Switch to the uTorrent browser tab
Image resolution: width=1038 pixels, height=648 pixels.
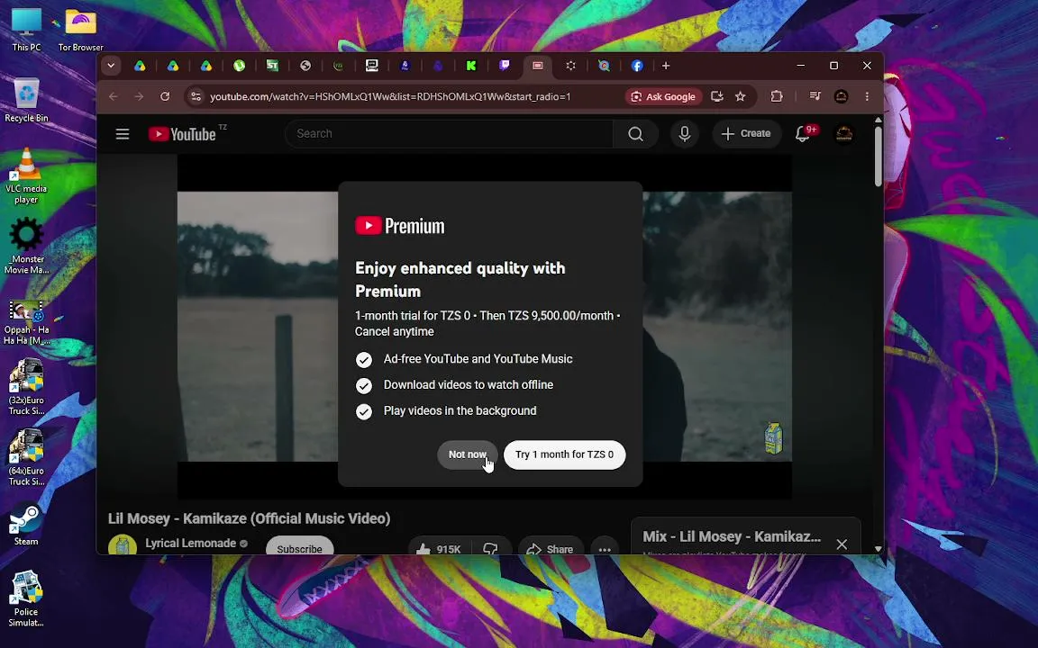[x=239, y=66]
